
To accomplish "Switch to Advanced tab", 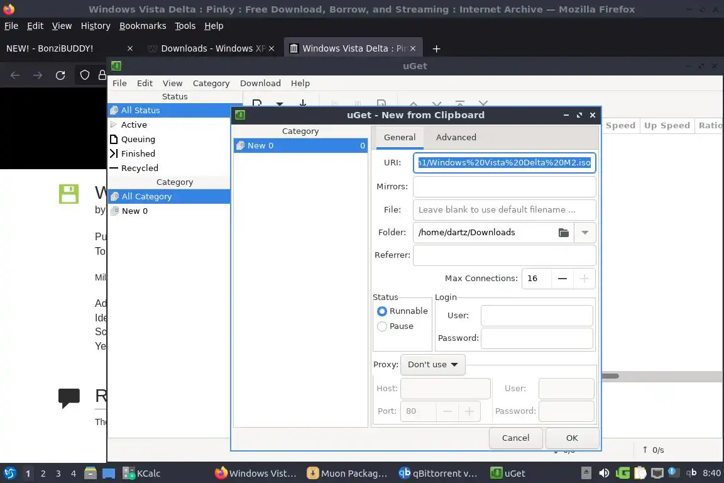I will [x=456, y=137].
